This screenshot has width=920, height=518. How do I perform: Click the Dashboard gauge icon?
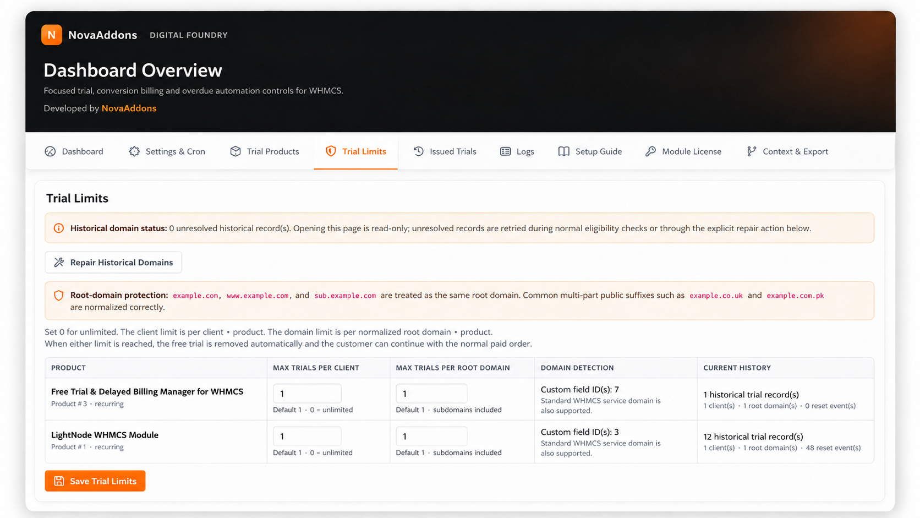(50, 151)
